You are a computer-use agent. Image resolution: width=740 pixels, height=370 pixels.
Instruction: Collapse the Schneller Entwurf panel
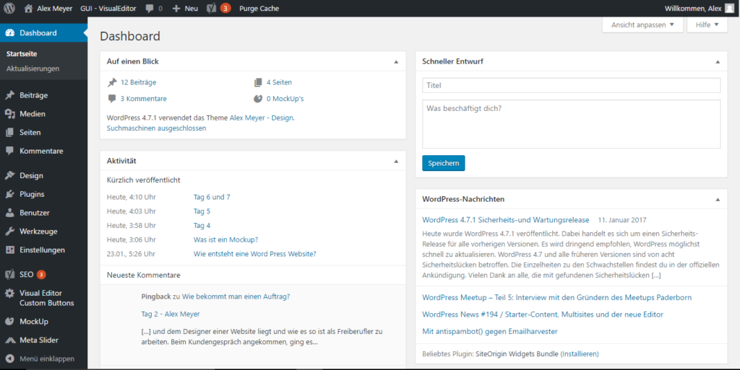pyautogui.click(x=717, y=62)
